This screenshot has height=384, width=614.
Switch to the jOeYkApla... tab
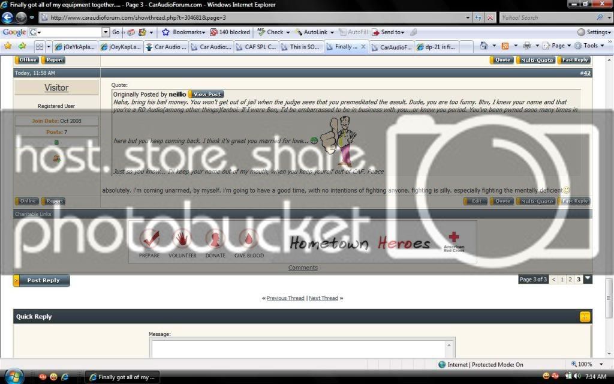pyautogui.click(x=75, y=47)
